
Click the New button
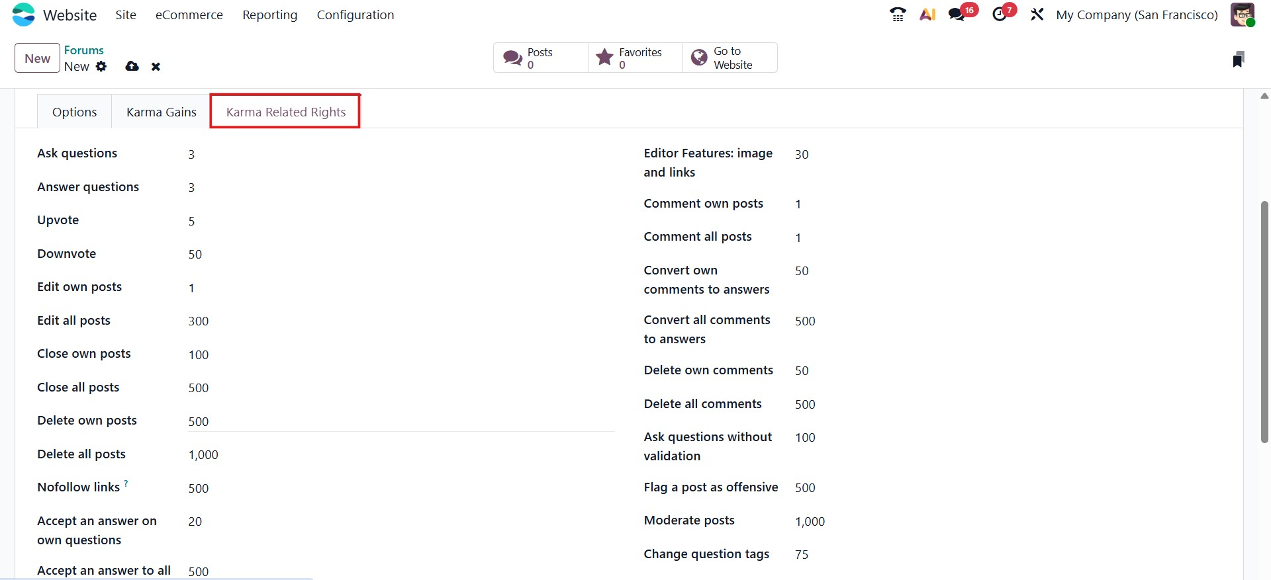point(37,58)
